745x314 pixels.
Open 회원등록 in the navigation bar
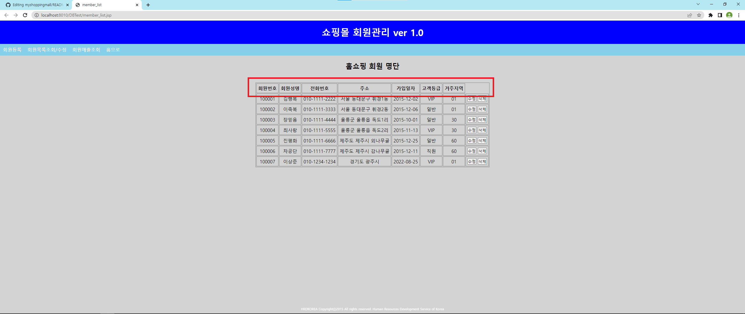pos(12,49)
